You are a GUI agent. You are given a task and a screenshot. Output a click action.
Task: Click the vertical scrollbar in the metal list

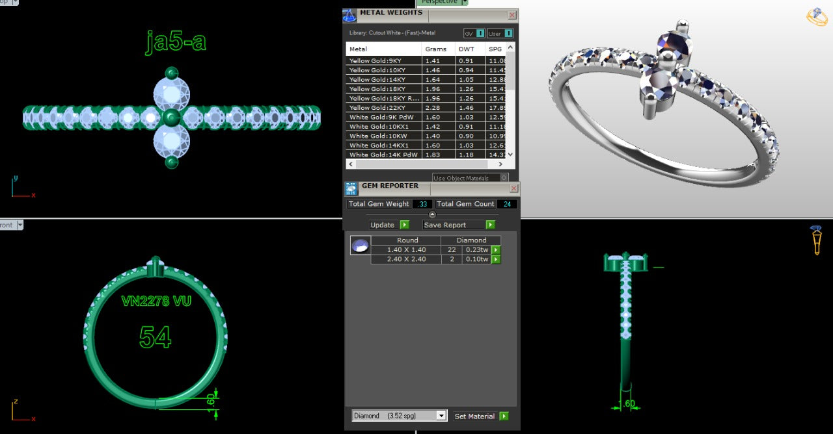(x=510, y=70)
